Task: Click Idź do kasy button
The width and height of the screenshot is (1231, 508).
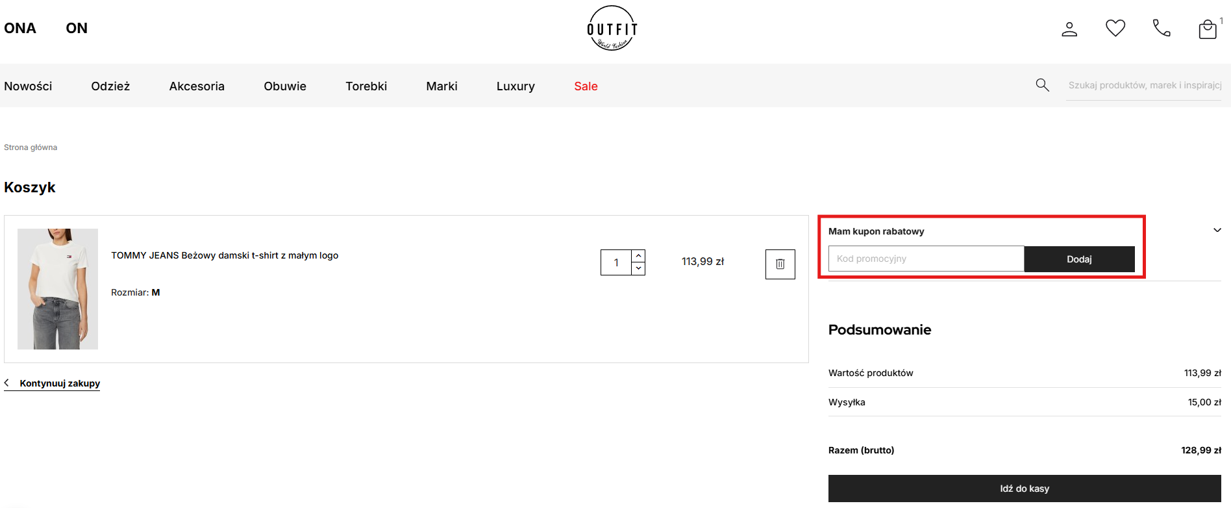Action: click(1024, 489)
